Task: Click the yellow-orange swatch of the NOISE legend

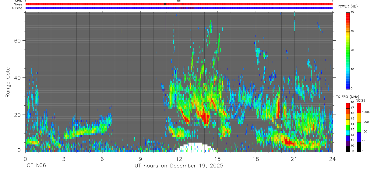Action: click(x=359, y=118)
